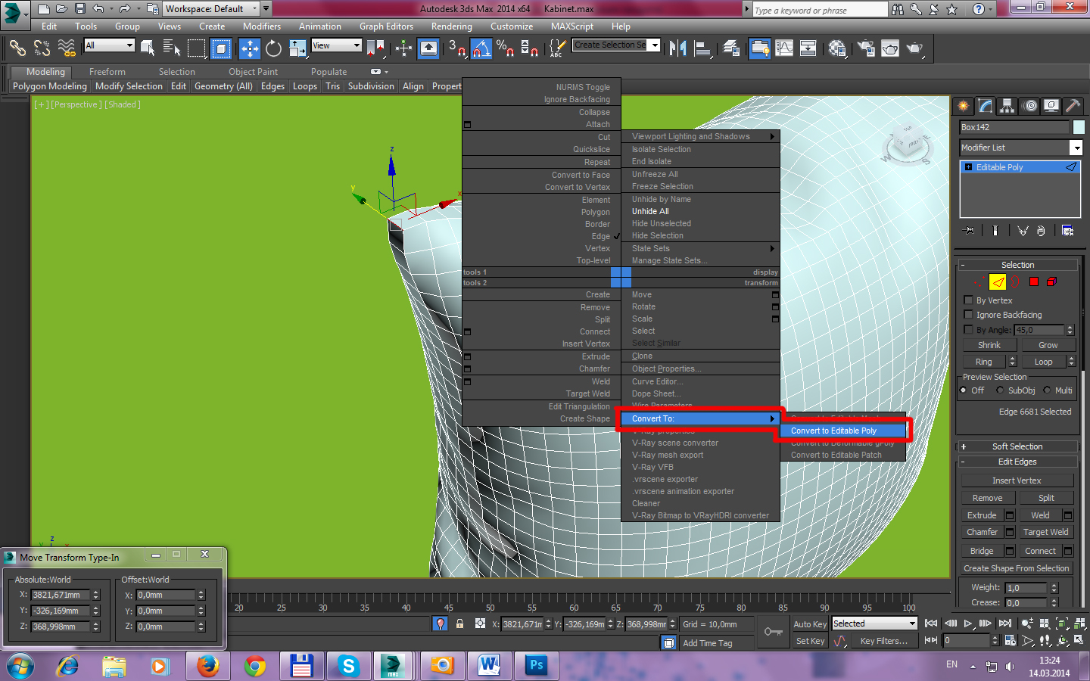Open the Workspace Default dropdown
The height and width of the screenshot is (681, 1090).
click(x=212, y=9)
